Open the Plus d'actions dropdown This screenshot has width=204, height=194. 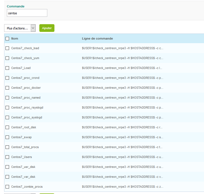[x=20, y=28]
